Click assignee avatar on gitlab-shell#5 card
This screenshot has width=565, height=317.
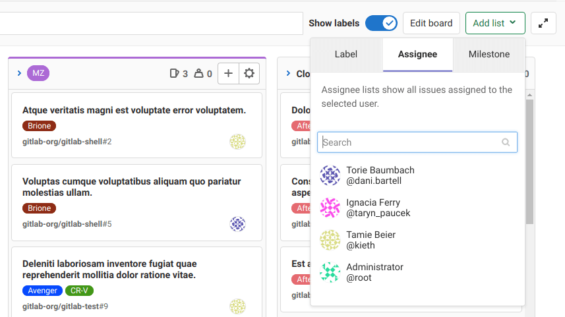point(237,224)
